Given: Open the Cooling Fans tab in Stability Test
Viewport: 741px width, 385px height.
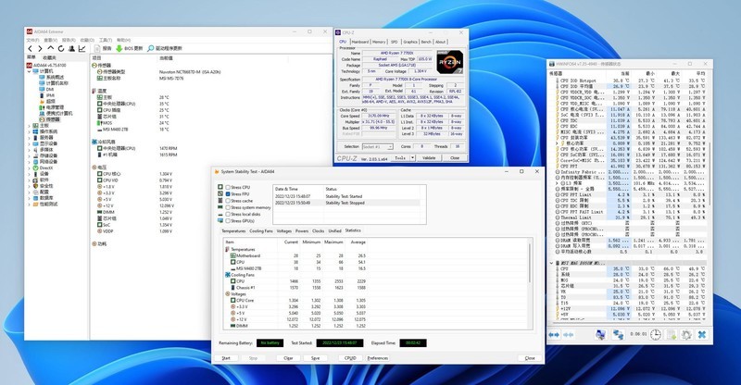Looking at the screenshot, I should coord(261,231).
